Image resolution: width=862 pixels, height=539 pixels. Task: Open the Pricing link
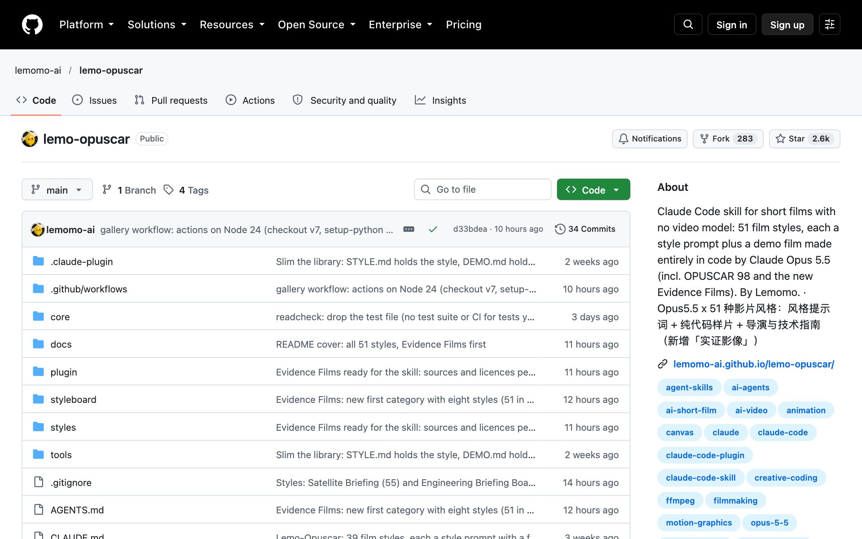tap(464, 24)
